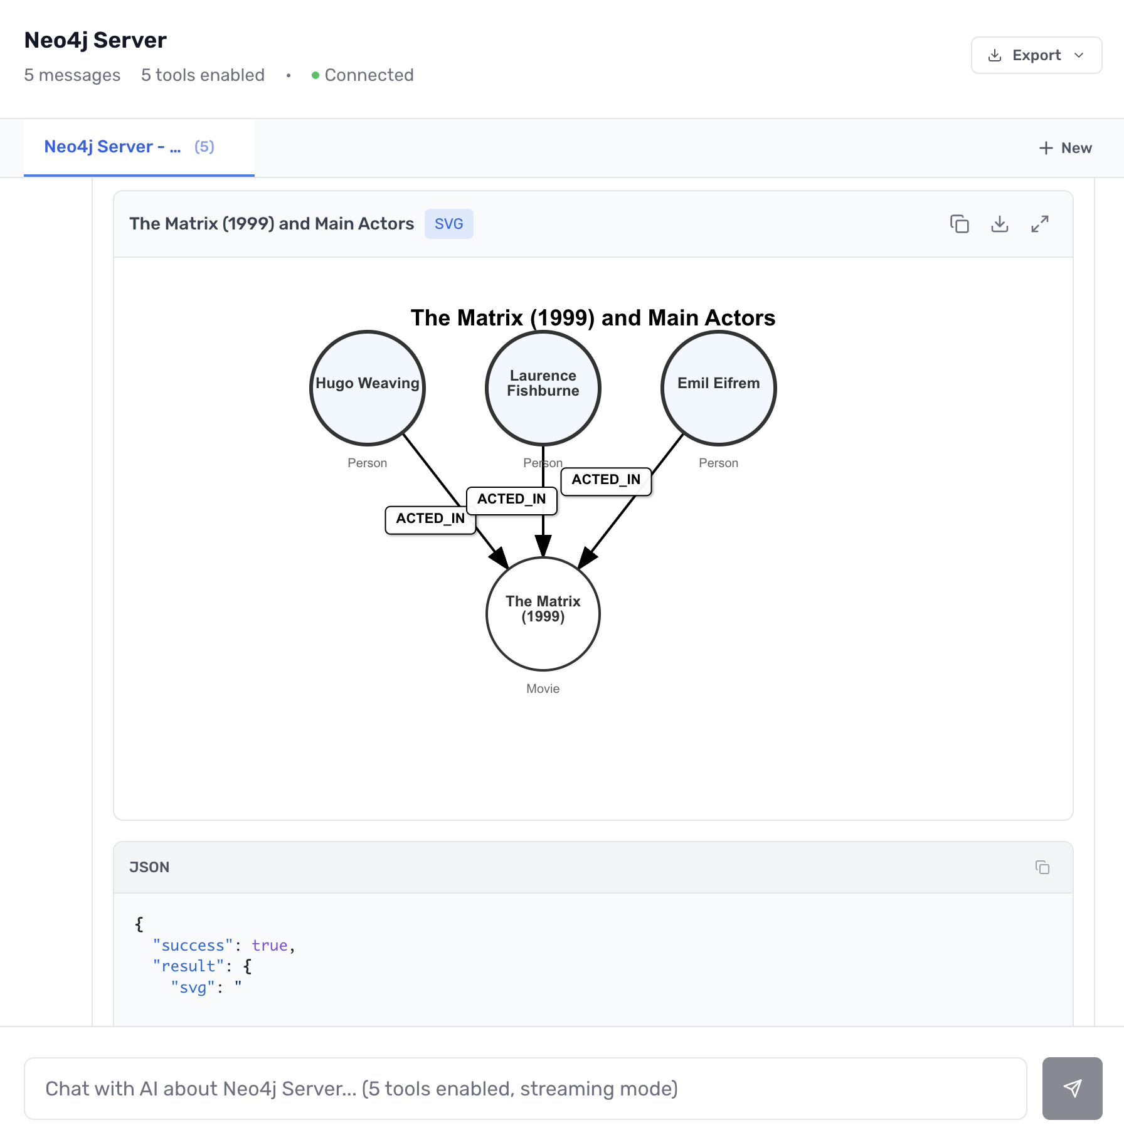Collapse the Matrix diagram card header
This screenshot has height=1140, width=1124.
[272, 224]
